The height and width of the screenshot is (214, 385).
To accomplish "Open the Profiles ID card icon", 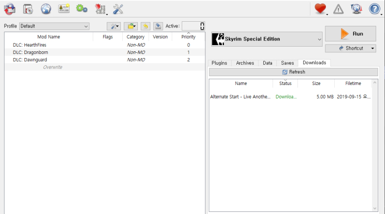I will coord(64,9).
